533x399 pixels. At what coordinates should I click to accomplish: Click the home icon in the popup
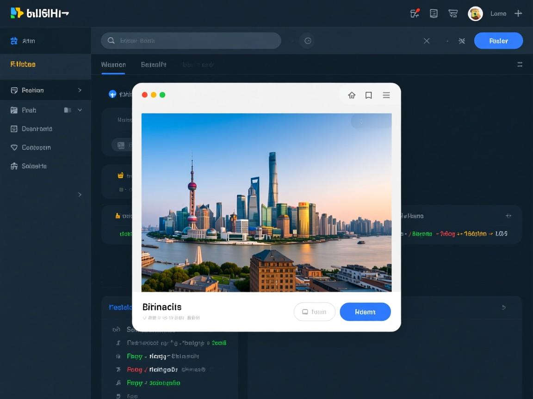[352, 95]
